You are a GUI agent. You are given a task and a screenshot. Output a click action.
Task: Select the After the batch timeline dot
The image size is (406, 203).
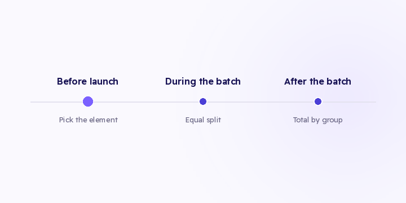(318, 101)
